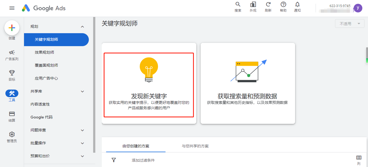Click the page vertical scrollbar

[367, 55]
